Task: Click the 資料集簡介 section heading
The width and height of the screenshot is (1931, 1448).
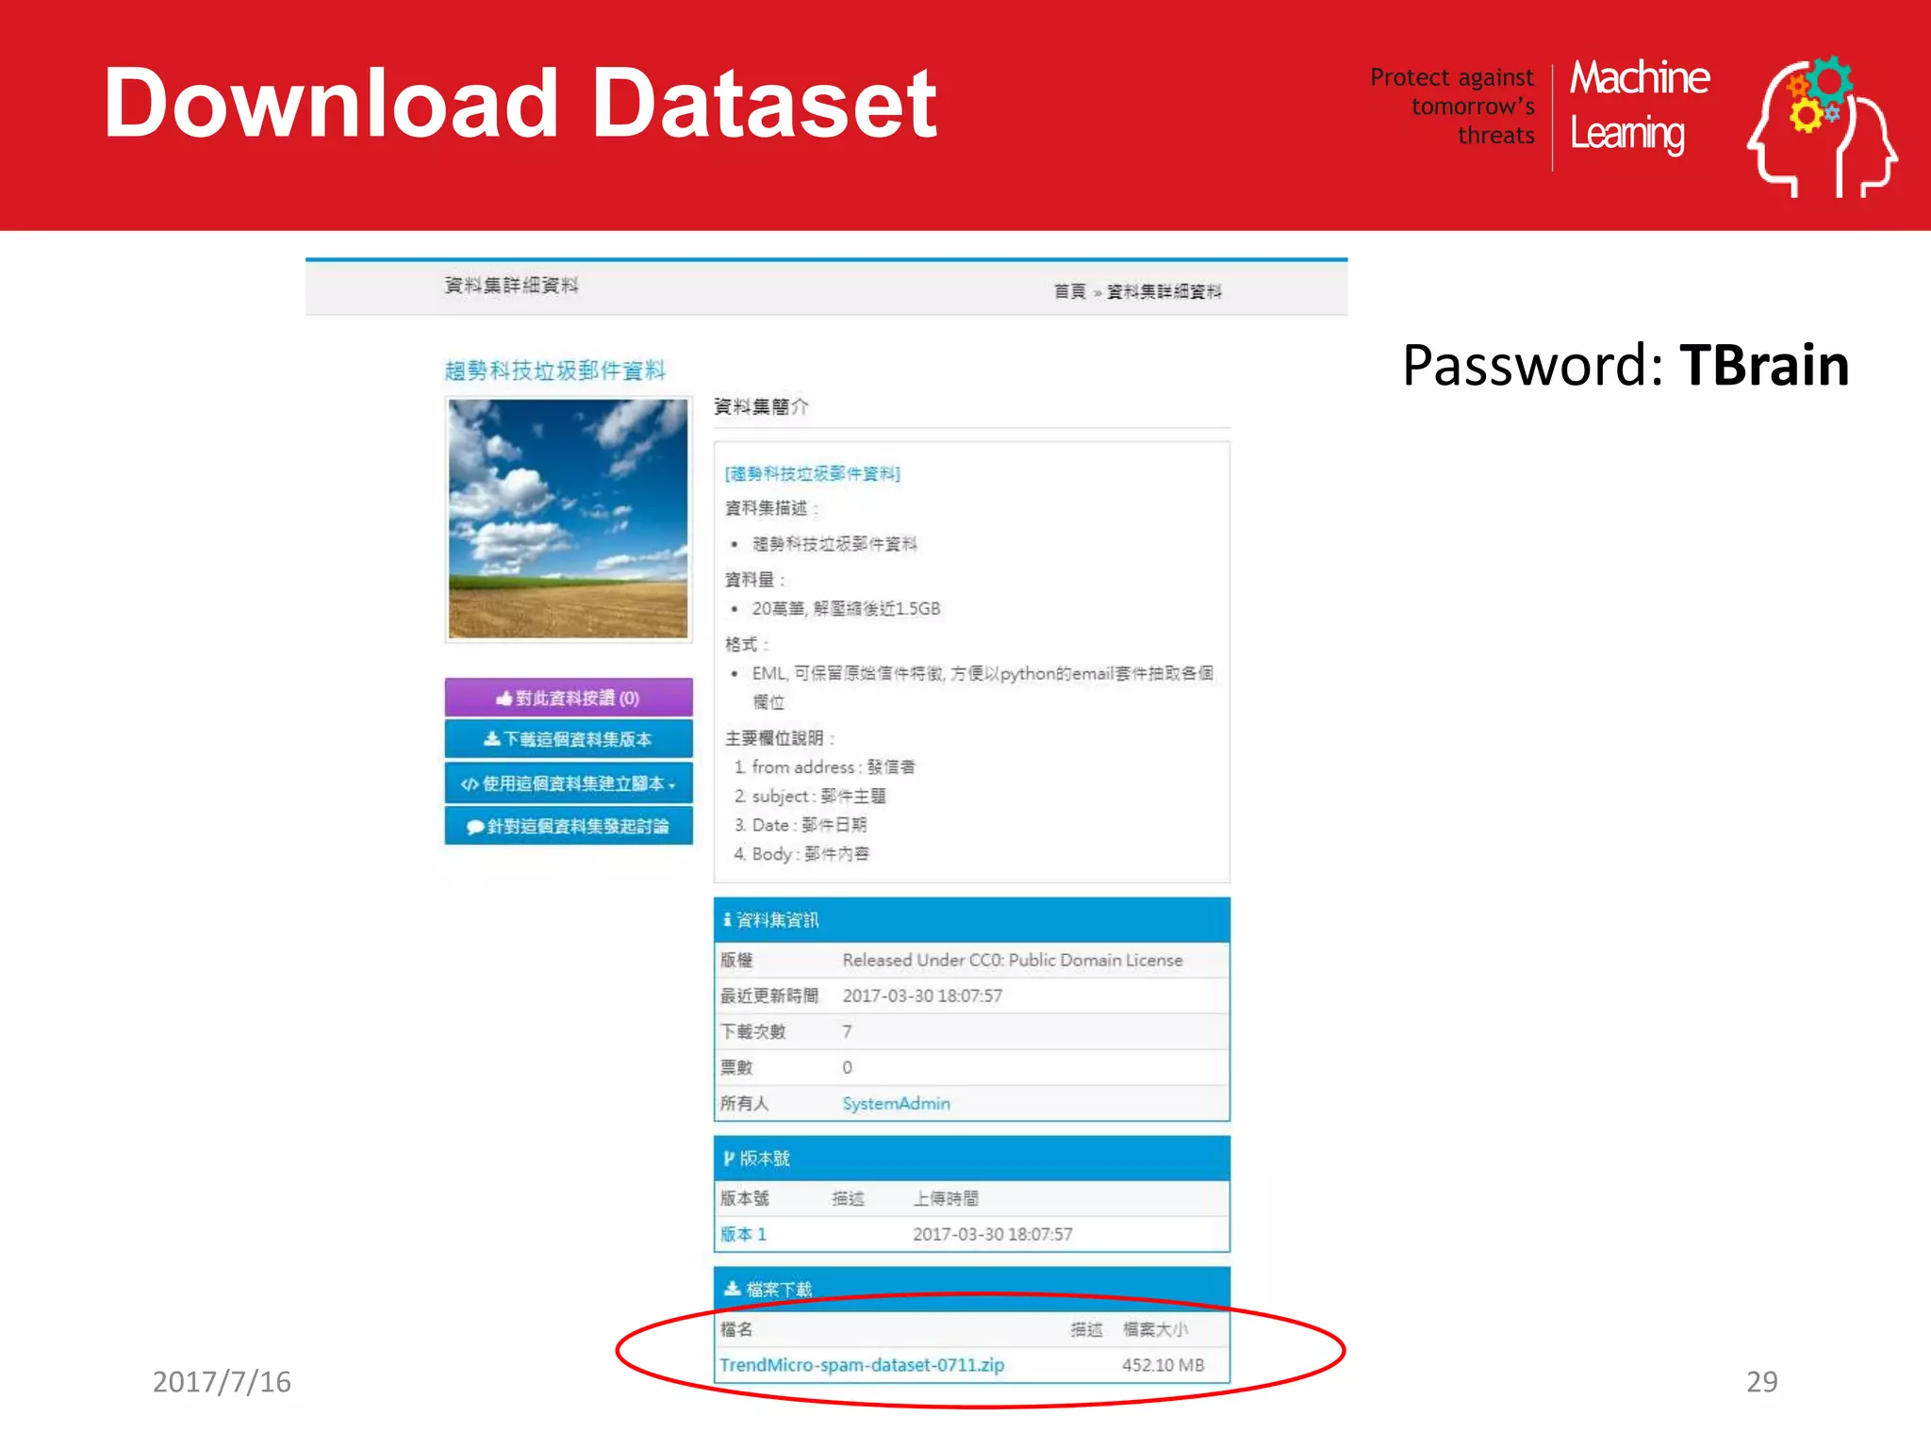Action: coord(761,406)
